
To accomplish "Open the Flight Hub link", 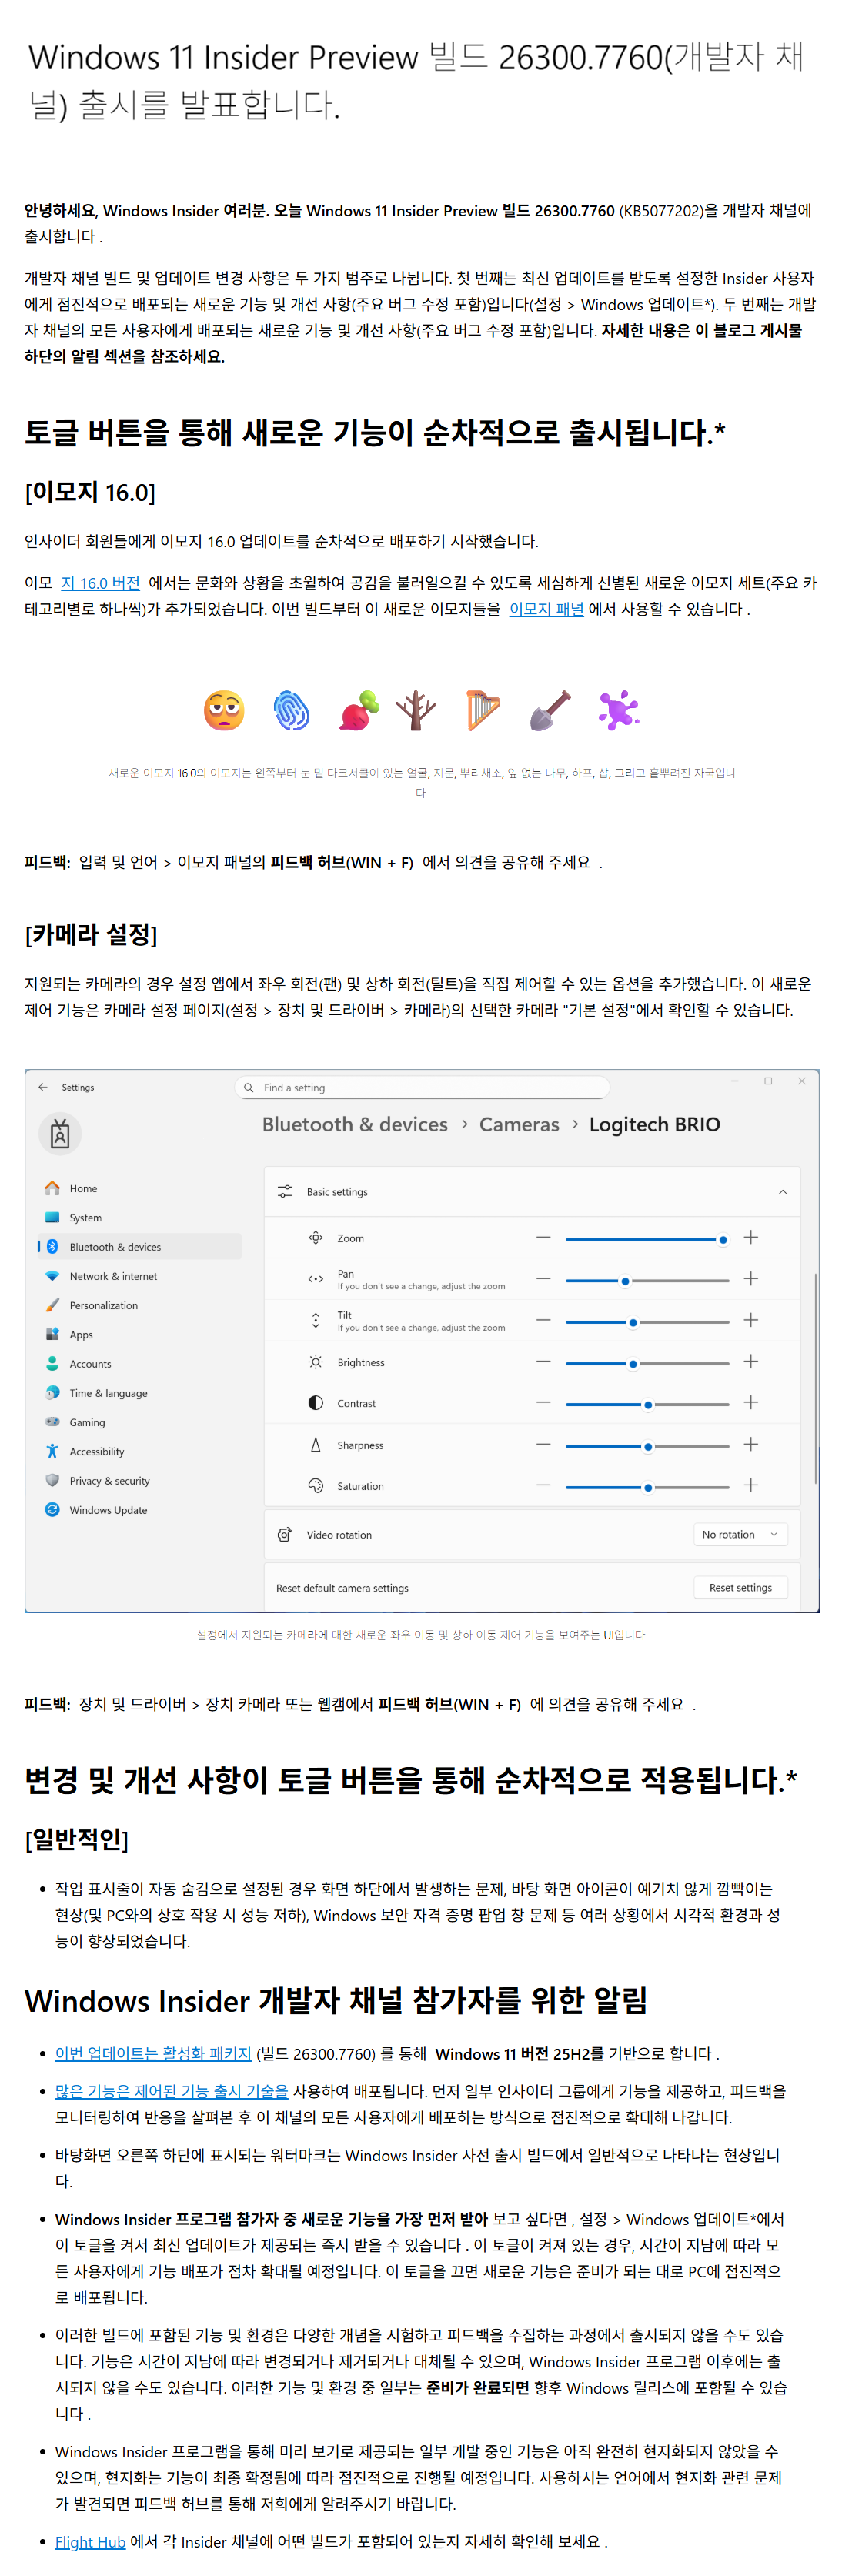I will [90, 2541].
